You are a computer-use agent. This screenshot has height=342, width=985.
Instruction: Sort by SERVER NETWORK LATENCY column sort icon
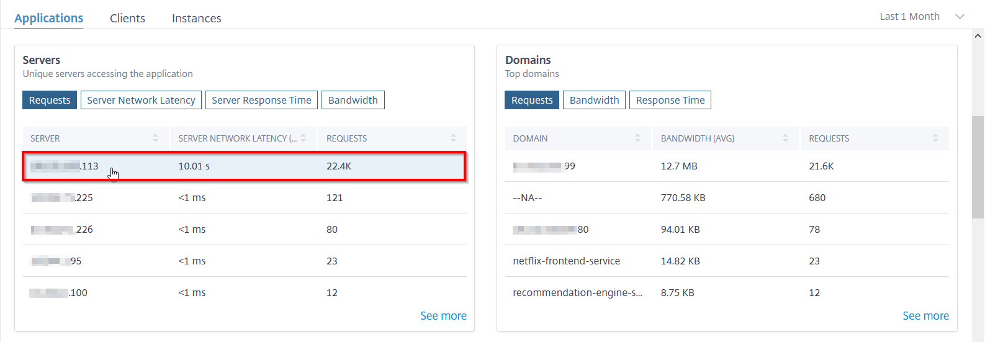tap(304, 138)
